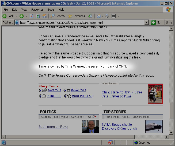The width and height of the screenshot is (175, 146).
Task: Click the Address bar URL field
Action: (x=82, y=23)
